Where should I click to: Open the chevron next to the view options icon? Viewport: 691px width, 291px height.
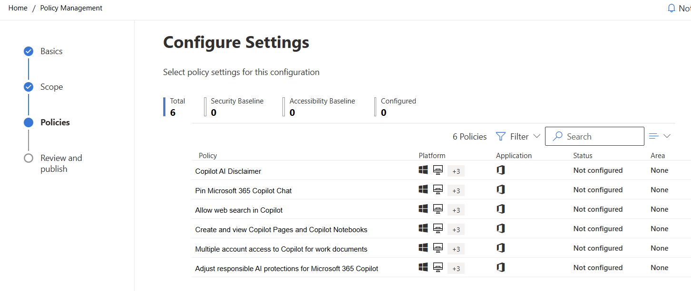[667, 136]
